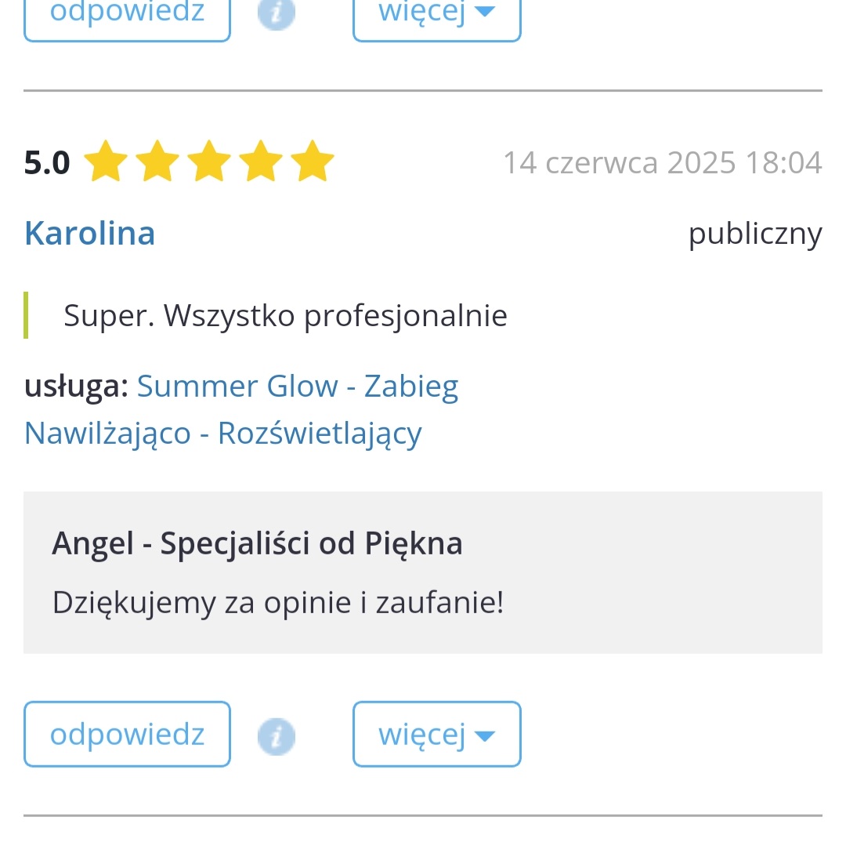Open reviewer profile link 'Karolina'
The height and width of the screenshot is (846, 846).
90,233
